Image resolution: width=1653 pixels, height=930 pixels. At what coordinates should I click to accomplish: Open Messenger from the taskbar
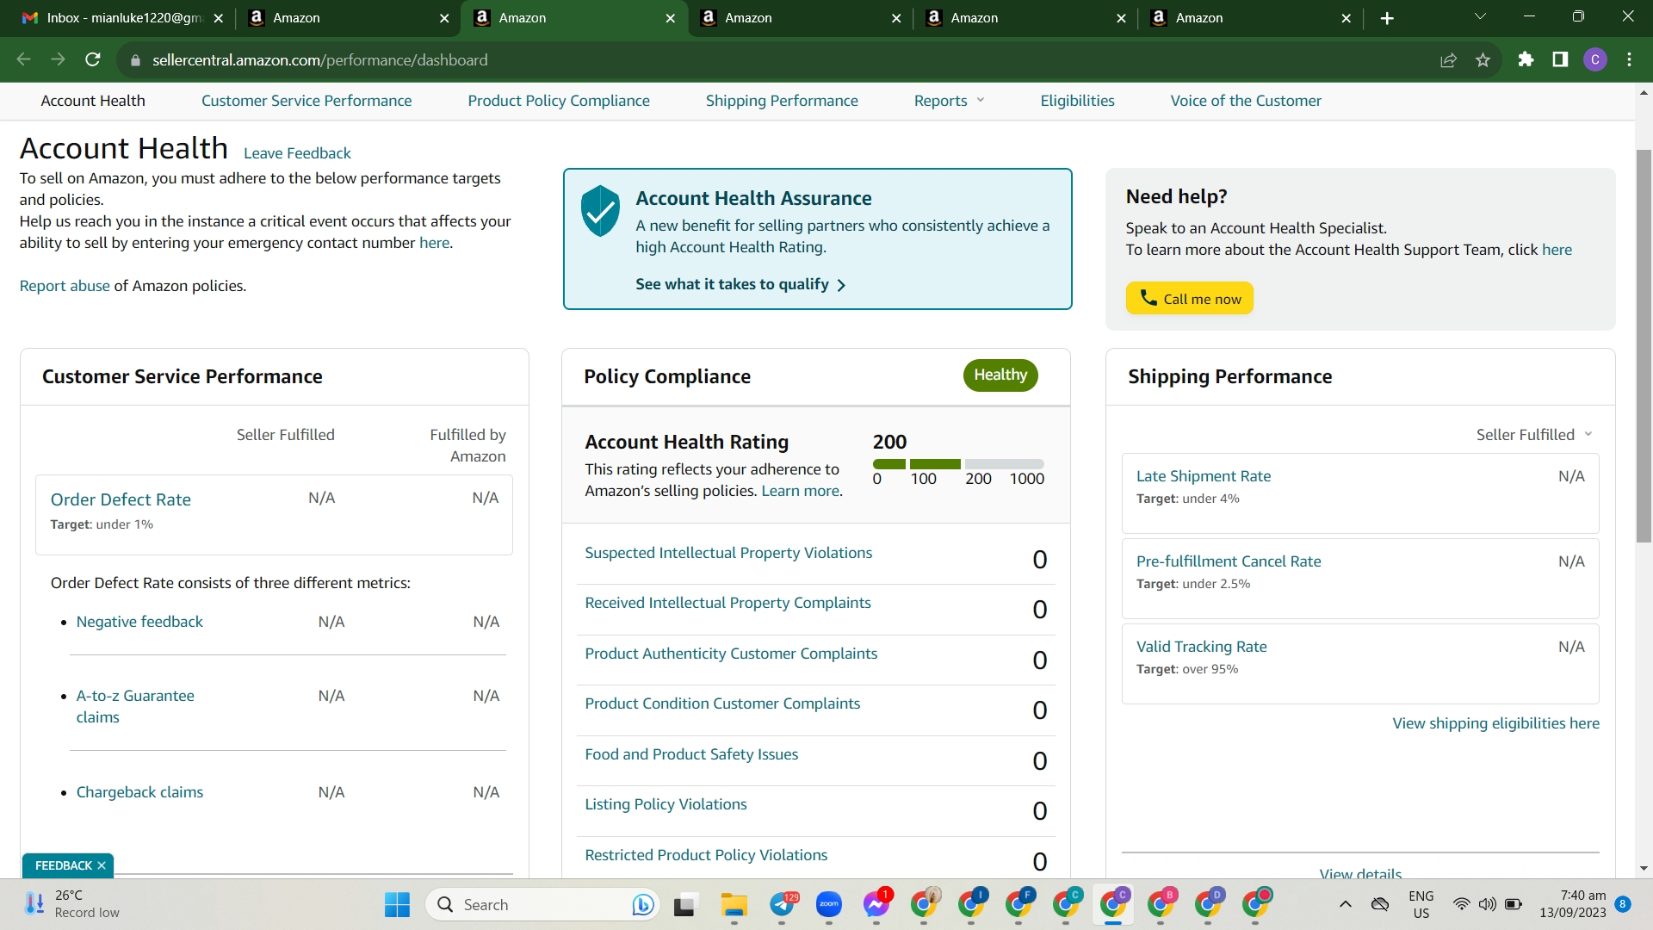tap(876, 904)
